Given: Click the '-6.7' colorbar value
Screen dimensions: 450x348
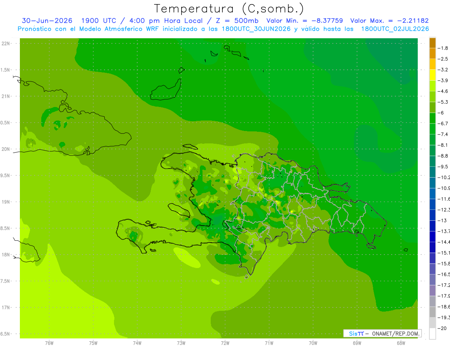Looking at the screenshot, I should pos(443,124).
